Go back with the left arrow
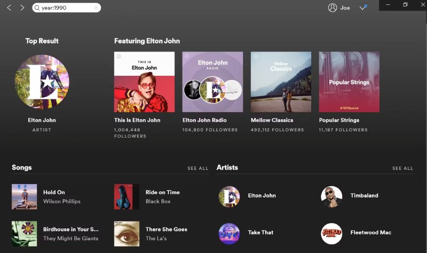Screen dimensions: 427x253 9,8
